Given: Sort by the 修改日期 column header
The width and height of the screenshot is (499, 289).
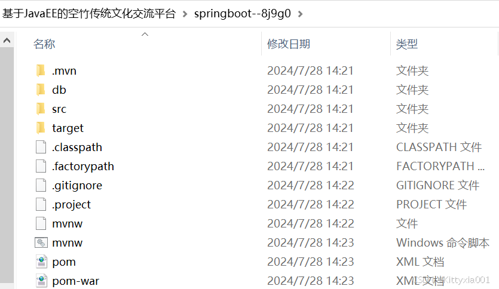Looking at the screenshot, I should click(288, 44).
